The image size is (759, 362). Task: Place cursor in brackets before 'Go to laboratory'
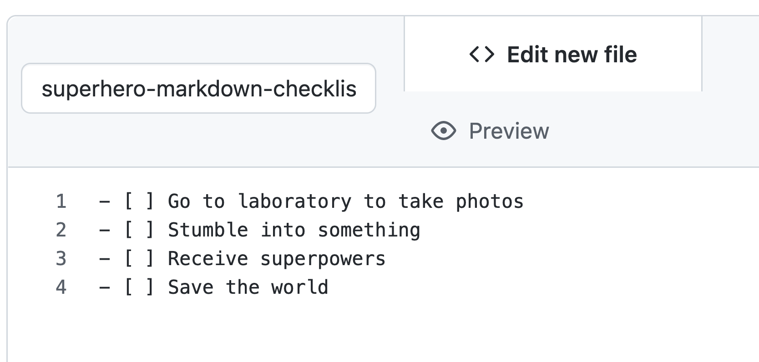pyautogui.click(x=139, y=201)
